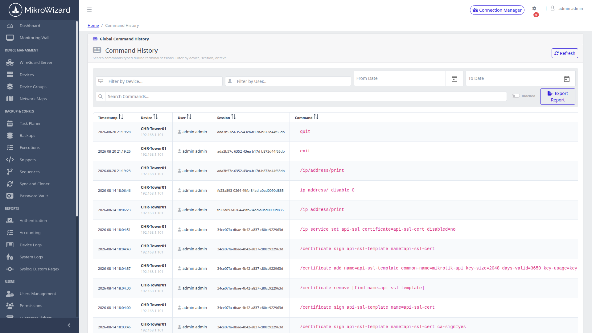592x333 pixels.
Task: Click the Backups database icon
Action: click(x=10, y=135)
